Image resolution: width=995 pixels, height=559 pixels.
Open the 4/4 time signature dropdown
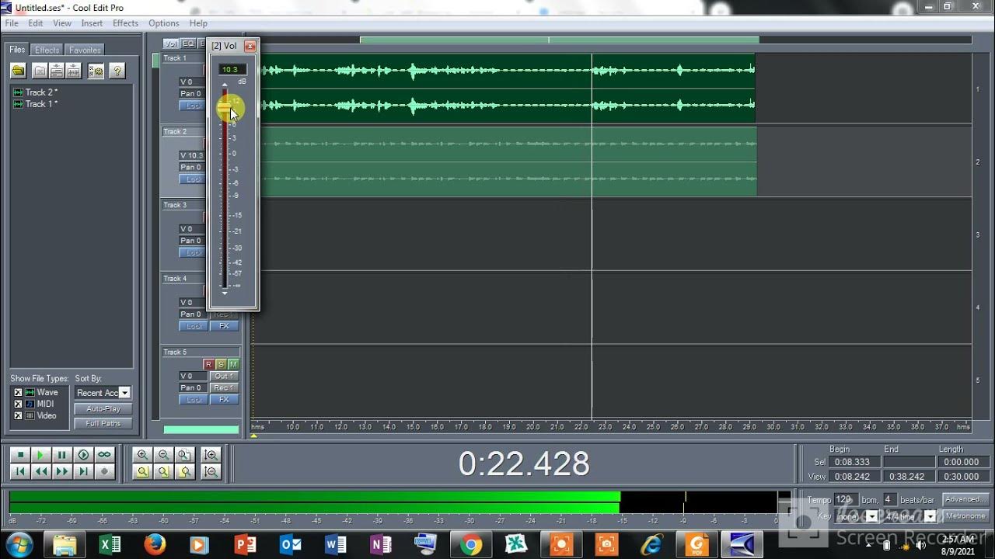point(930,516)
